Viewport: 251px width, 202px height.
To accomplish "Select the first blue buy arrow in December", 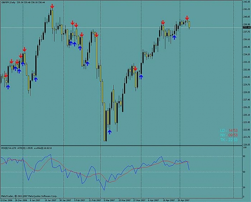I will point(8,87).
